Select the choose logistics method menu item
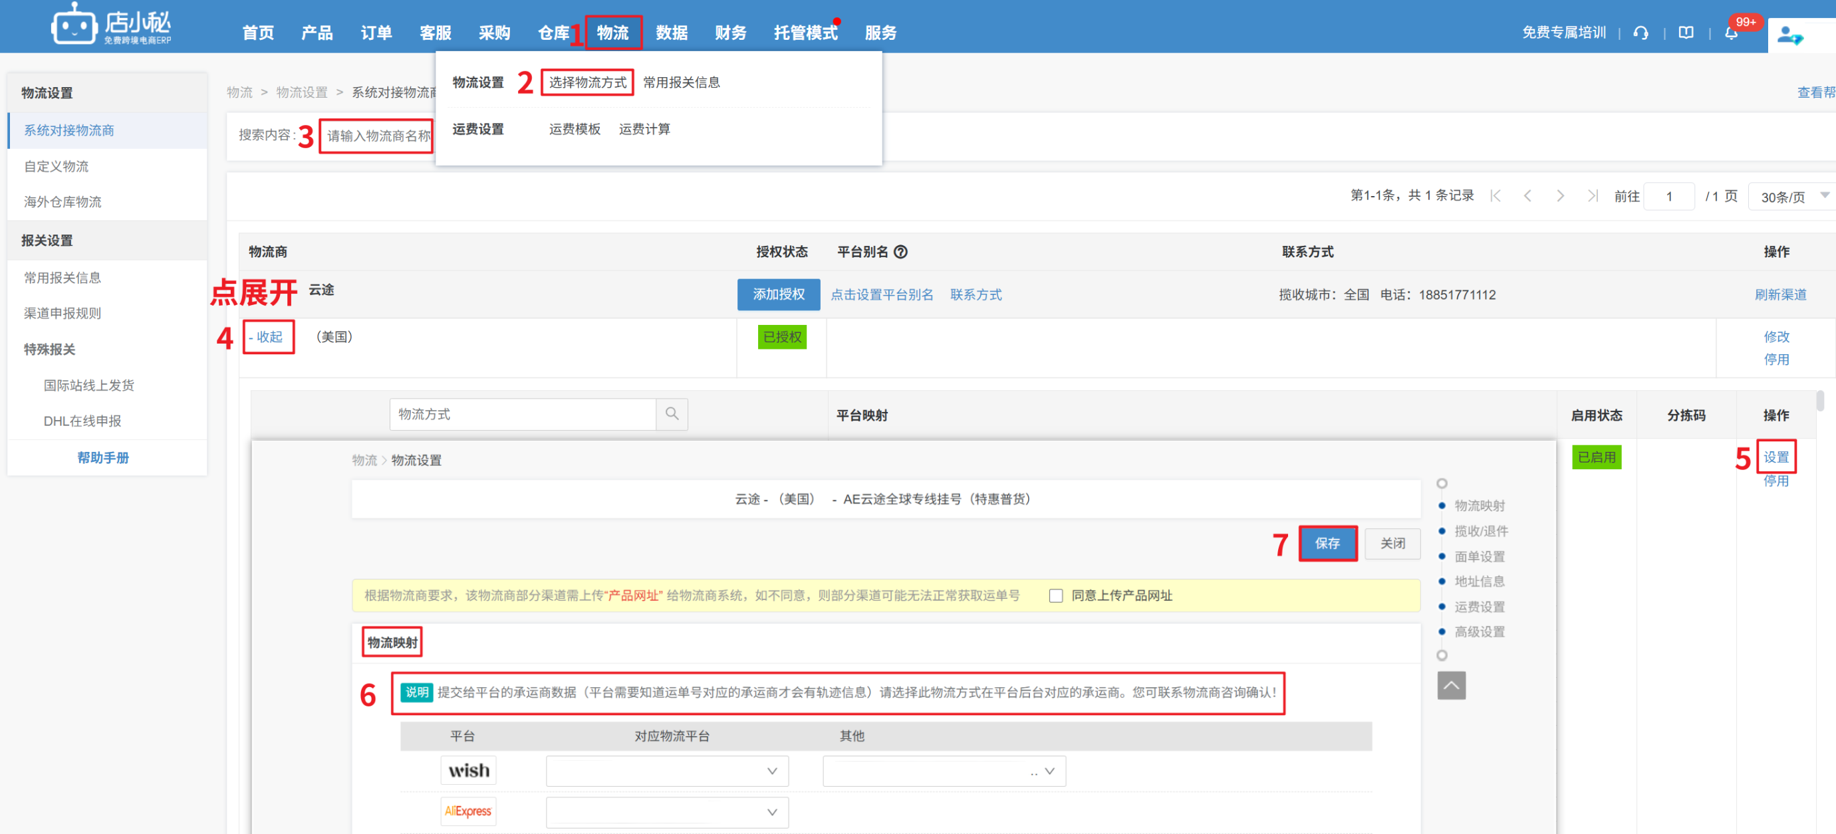This screenshot has width=1836, height=834. click(587, 82)
